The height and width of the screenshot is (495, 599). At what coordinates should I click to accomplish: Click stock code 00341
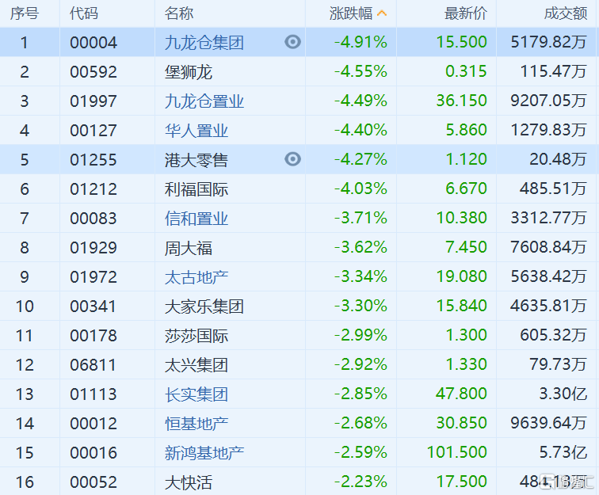click(93, 307)
